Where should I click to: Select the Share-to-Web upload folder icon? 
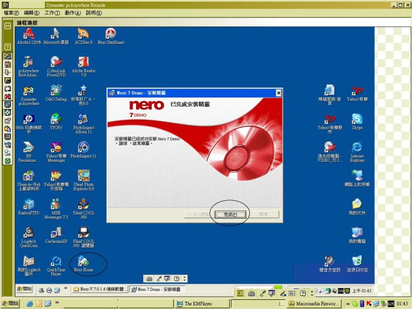(x=29, y=180)
